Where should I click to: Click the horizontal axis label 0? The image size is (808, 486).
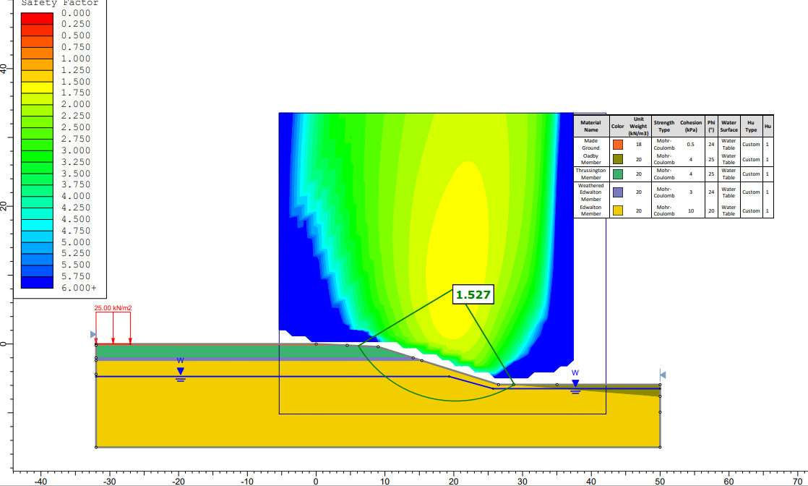[316, 482]
